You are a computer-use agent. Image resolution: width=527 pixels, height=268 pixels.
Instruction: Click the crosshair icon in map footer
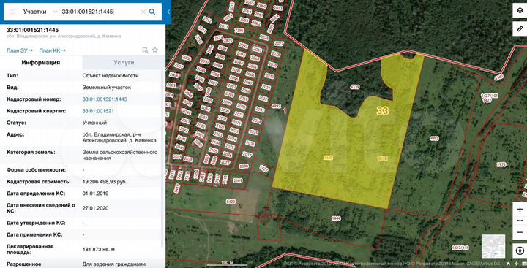coord(515,264)
